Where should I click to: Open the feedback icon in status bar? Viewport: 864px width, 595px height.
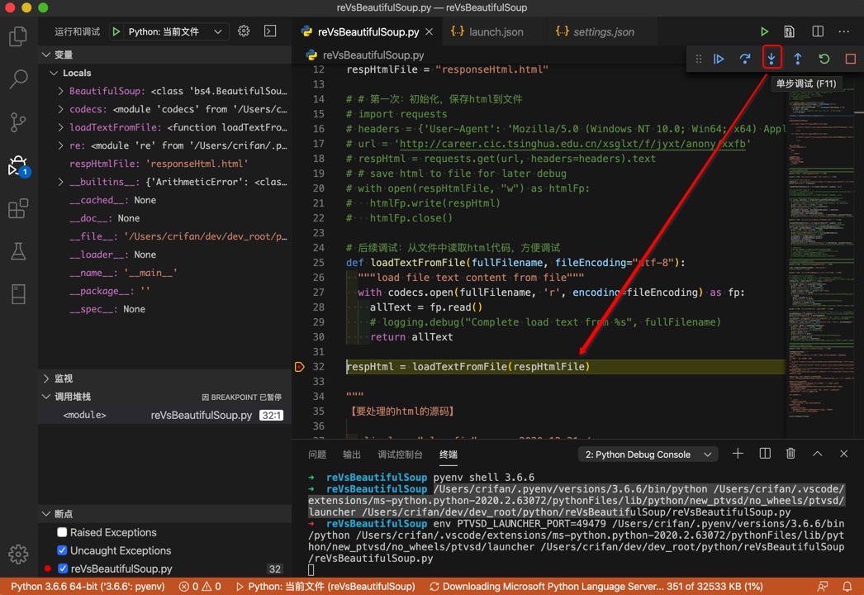822,586
